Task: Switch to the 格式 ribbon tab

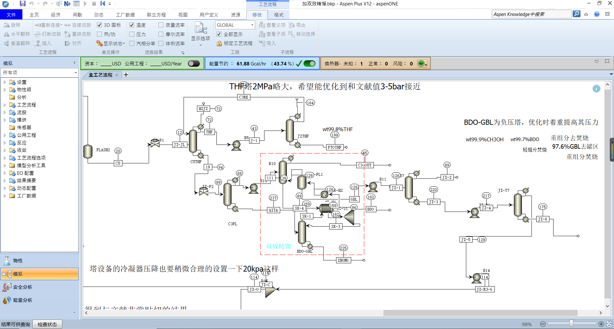Action: click(279, 15)
